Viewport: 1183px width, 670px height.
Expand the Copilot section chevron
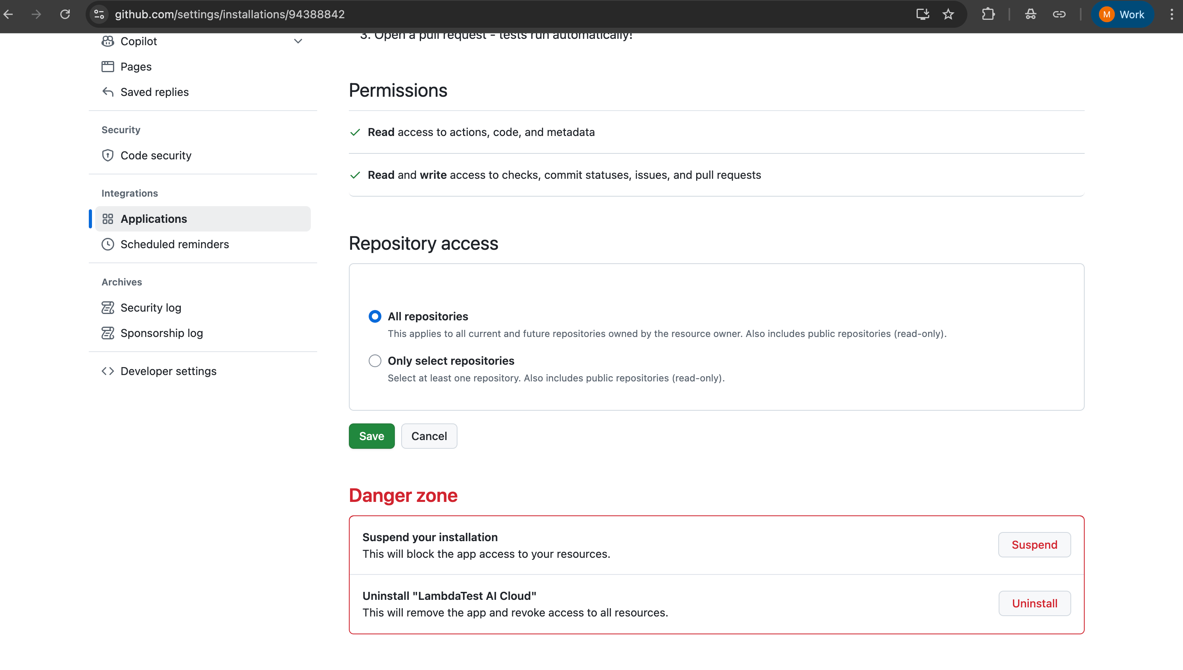[298, 41]
